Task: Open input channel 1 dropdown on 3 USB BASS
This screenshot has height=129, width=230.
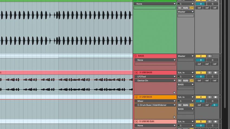Action: [186, 76]
